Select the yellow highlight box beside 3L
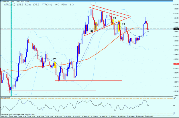The height and width of the screenshot is (118, 179). (x=96, y=26)
